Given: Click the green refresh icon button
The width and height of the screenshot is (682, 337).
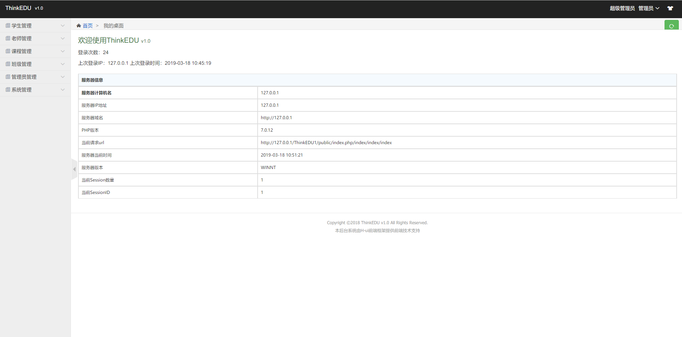Looking at the screenshot, I should tap(671, 25).
